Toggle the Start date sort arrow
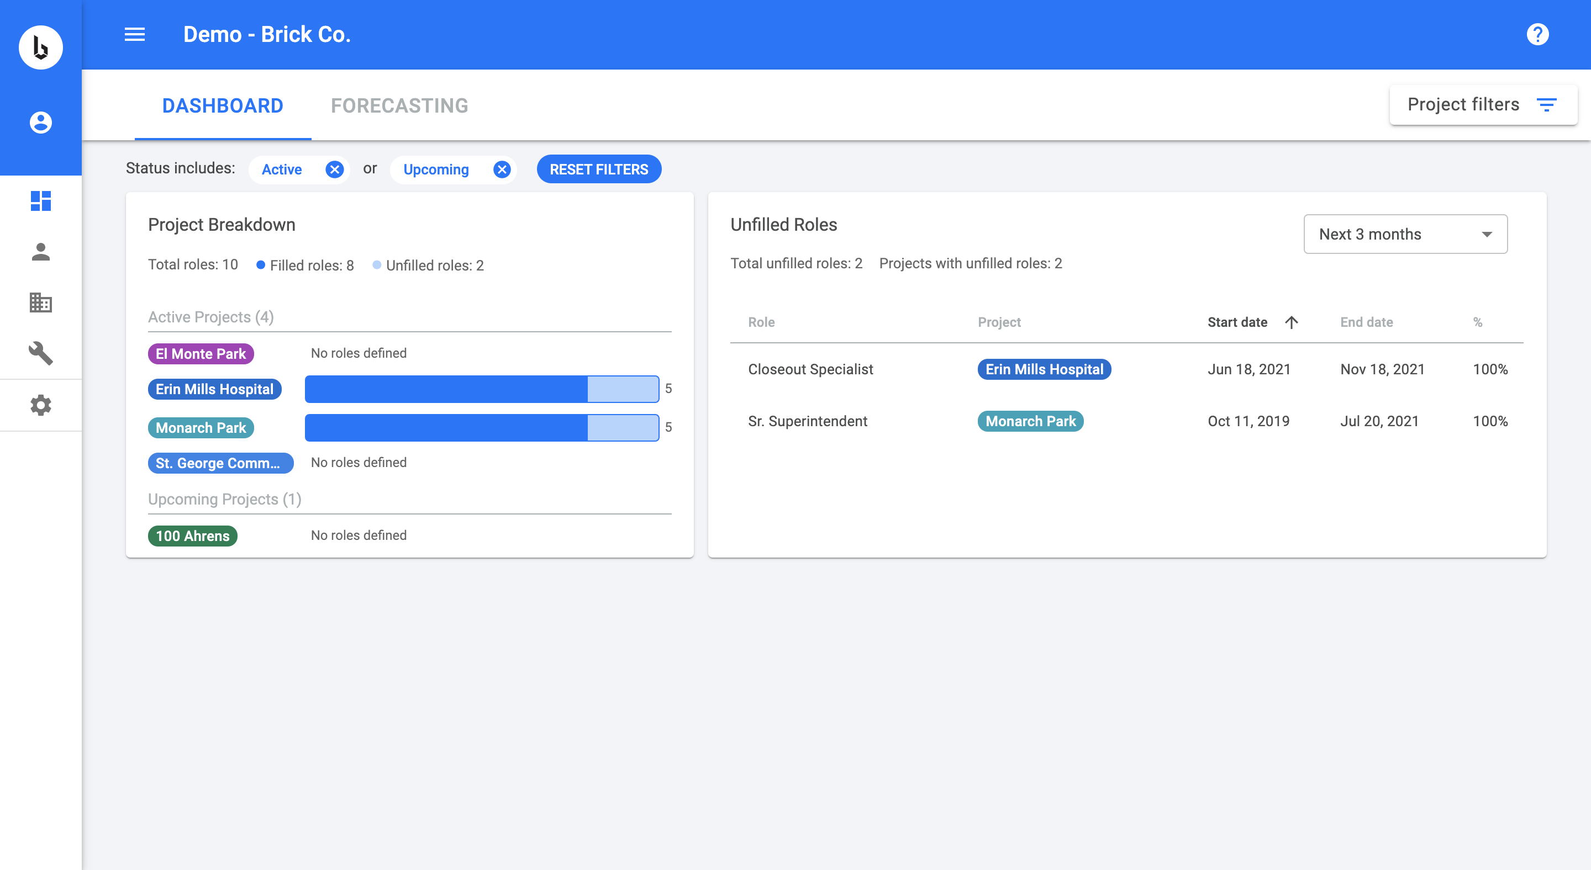This screenshot has height=870, width=1591. click(x=1292, y=322)
